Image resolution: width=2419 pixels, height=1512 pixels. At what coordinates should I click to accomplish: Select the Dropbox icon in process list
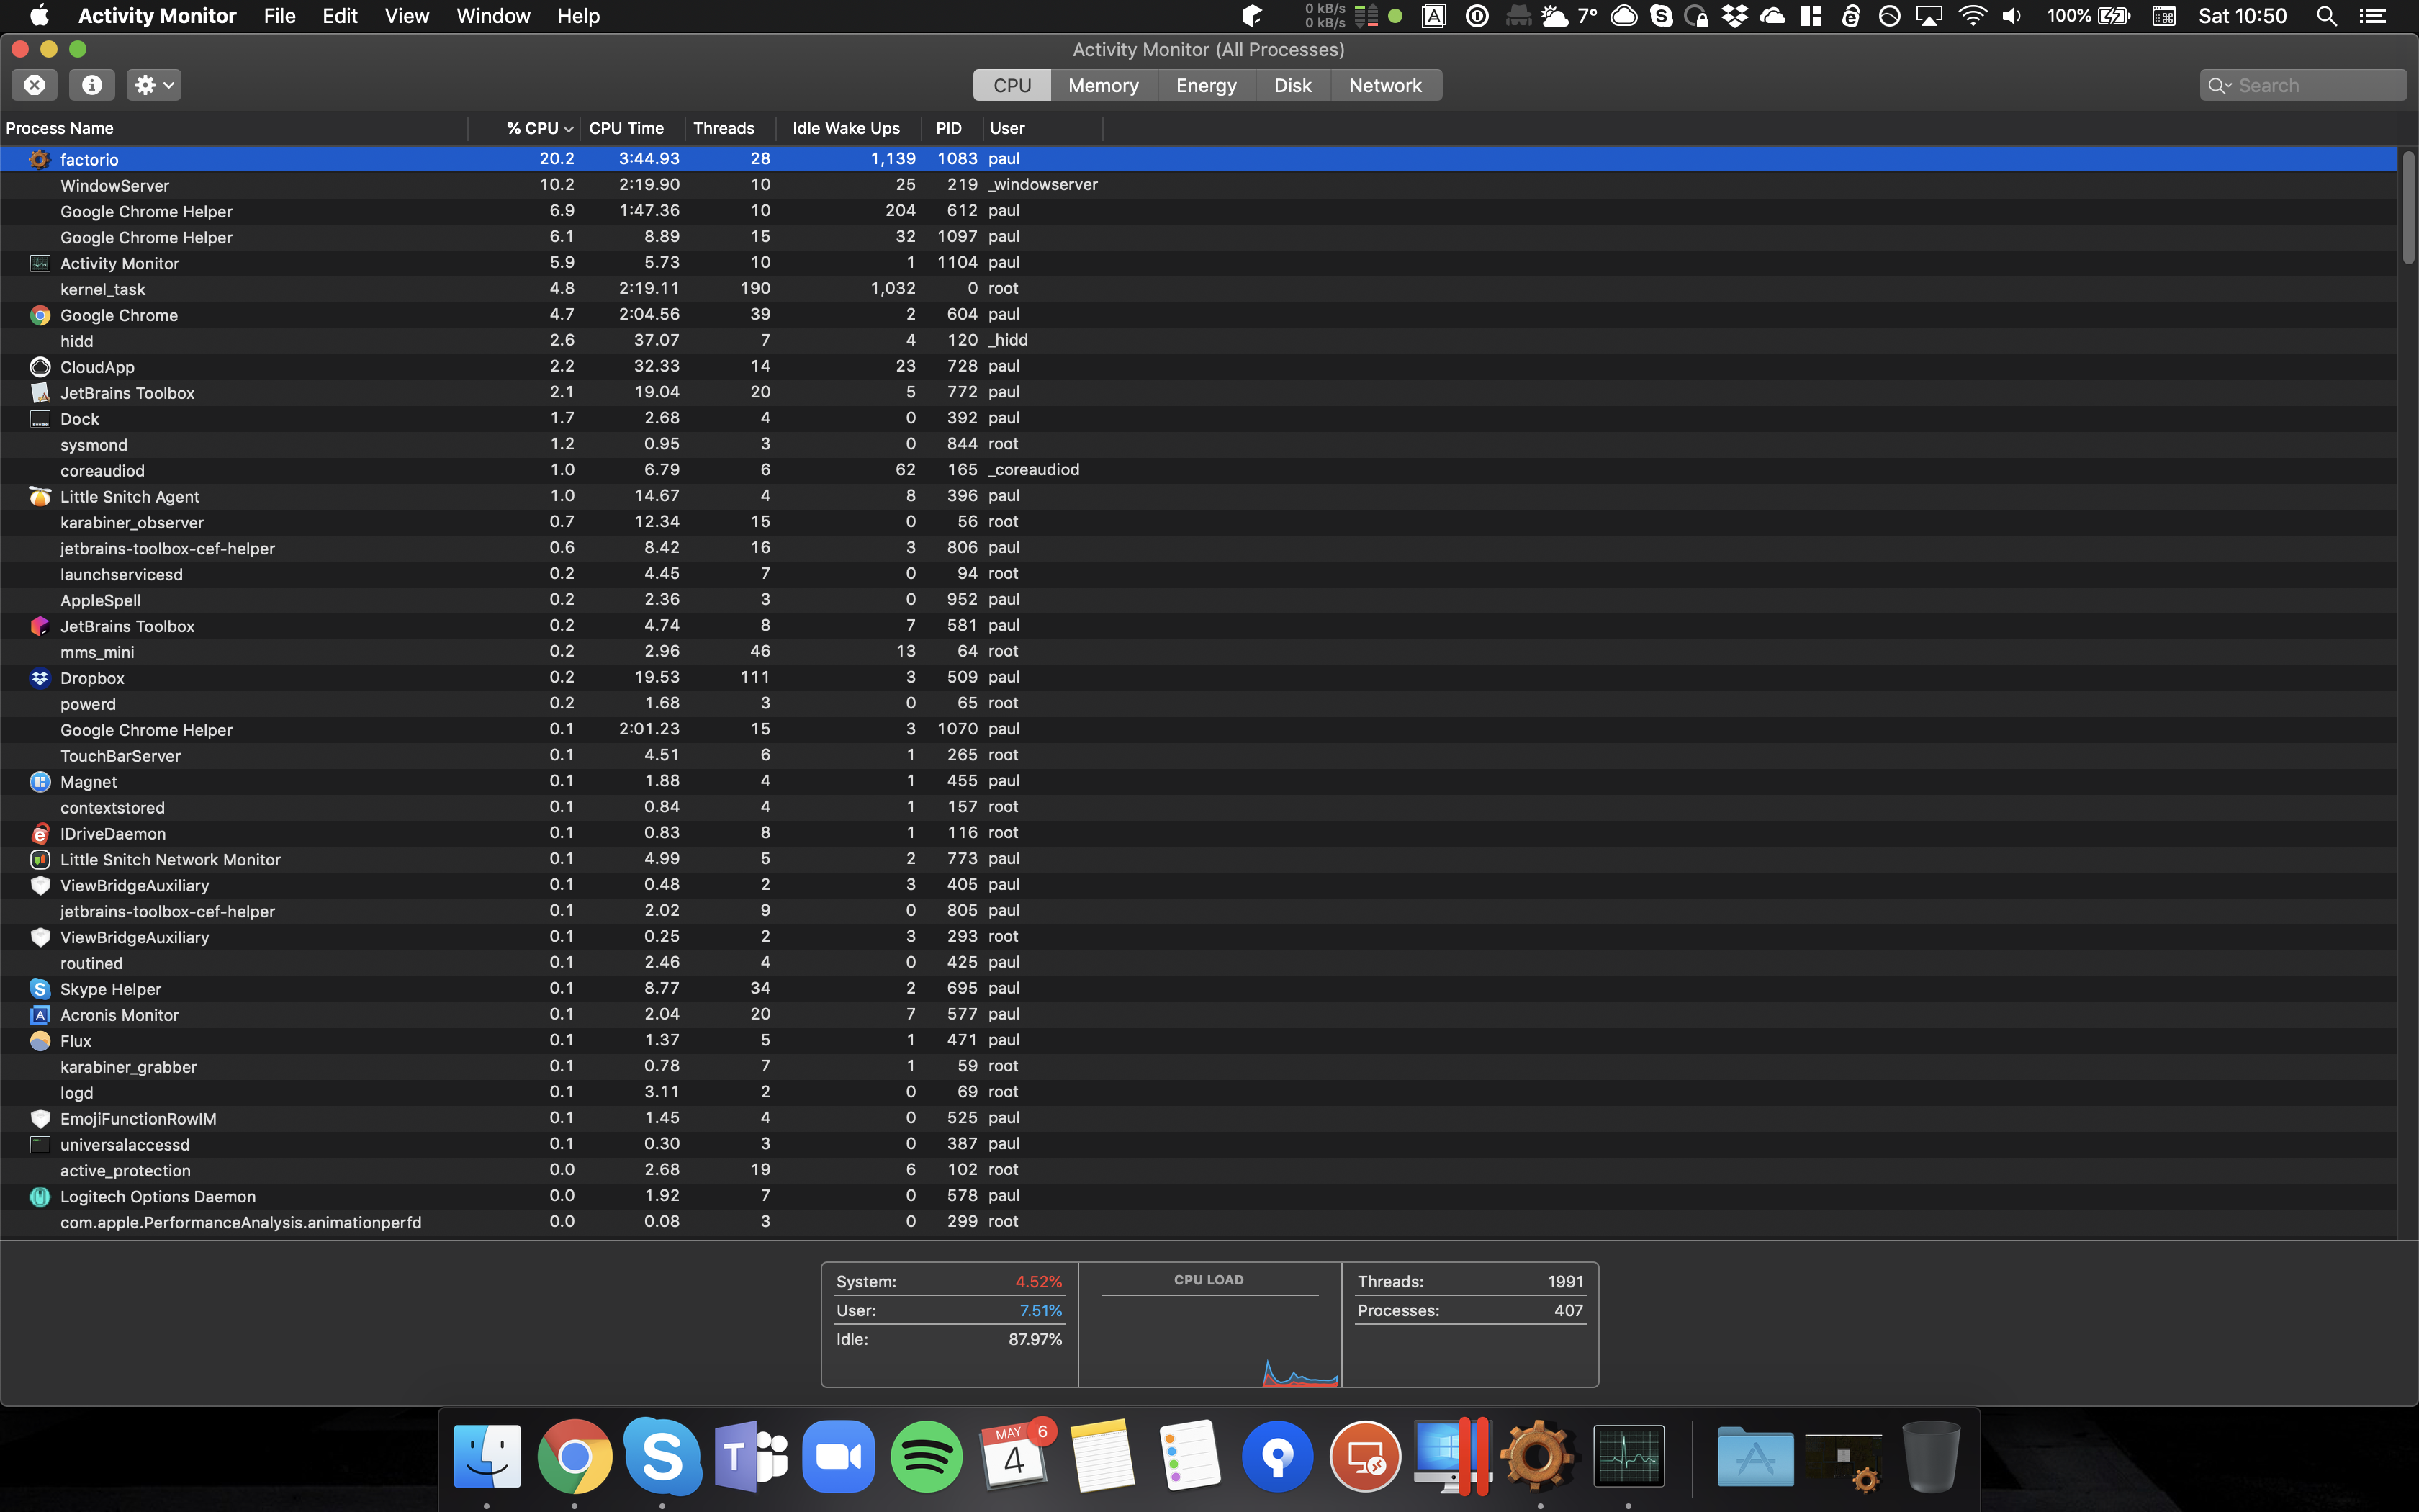click(x=38, y=678)
